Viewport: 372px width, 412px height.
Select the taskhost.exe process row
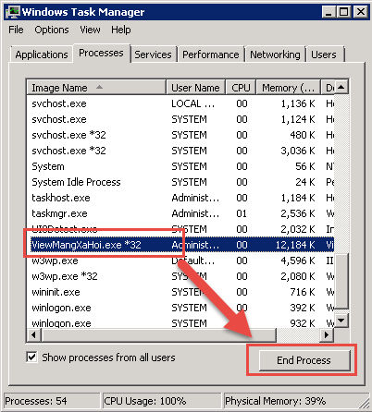(x=180, y=198)
